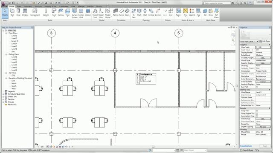The height and width of the screenshot is (153, 273).
Task: Click the Conference room tag
Action: point(146,79)
